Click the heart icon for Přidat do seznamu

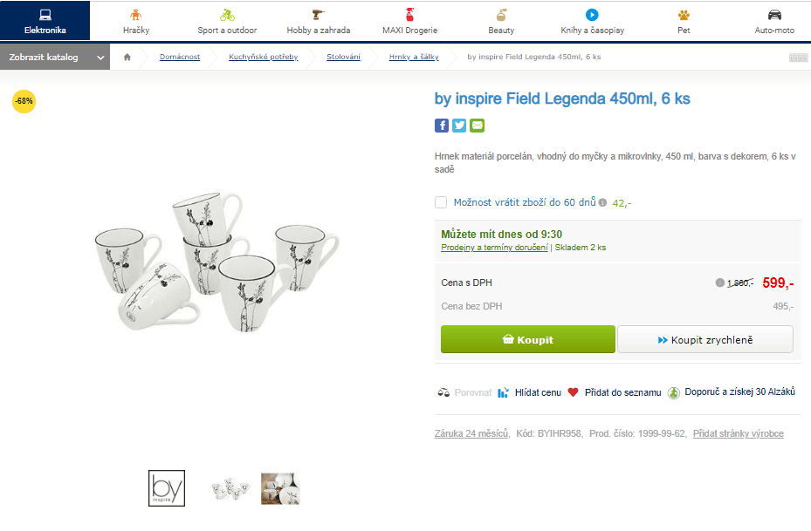(x=574, y=392)
